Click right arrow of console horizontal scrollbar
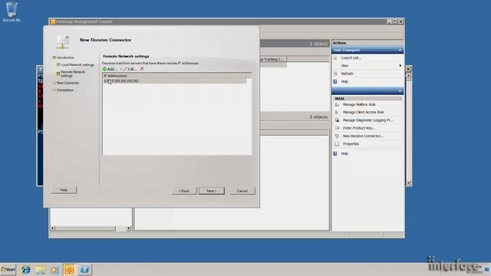Screen dimensions: 491x276 [x=129, y=228]
